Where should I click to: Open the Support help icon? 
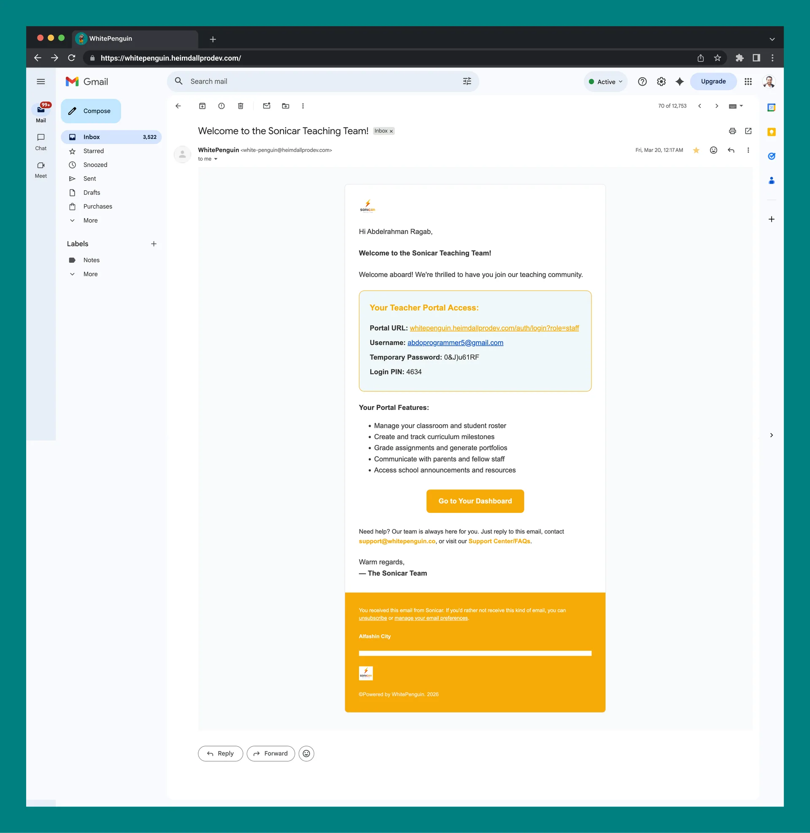pyautogui.click(x=642, y=82)
